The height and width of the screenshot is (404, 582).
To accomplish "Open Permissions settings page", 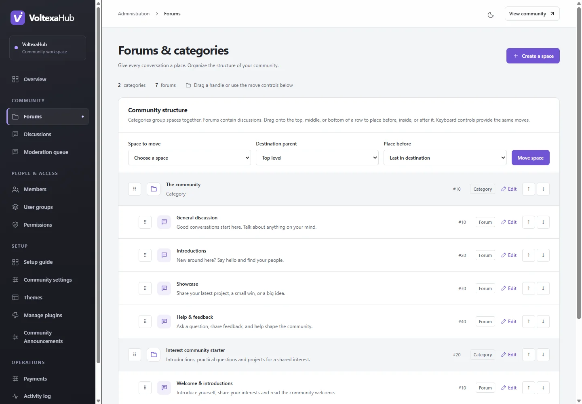I will (48, 225).
